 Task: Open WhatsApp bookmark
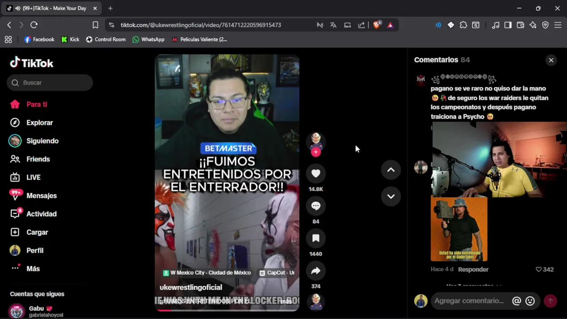click(148, 39)
